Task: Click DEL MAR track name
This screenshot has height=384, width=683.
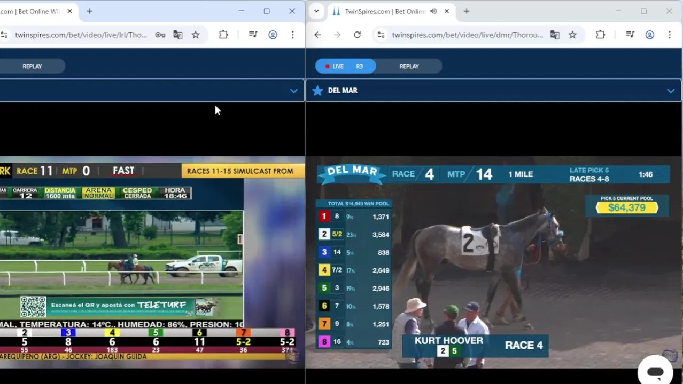Action: click(x=343, y=91)
